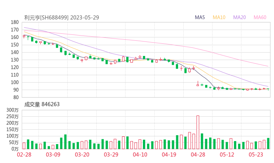Click the last green volume bar on the right

(268, 143)
